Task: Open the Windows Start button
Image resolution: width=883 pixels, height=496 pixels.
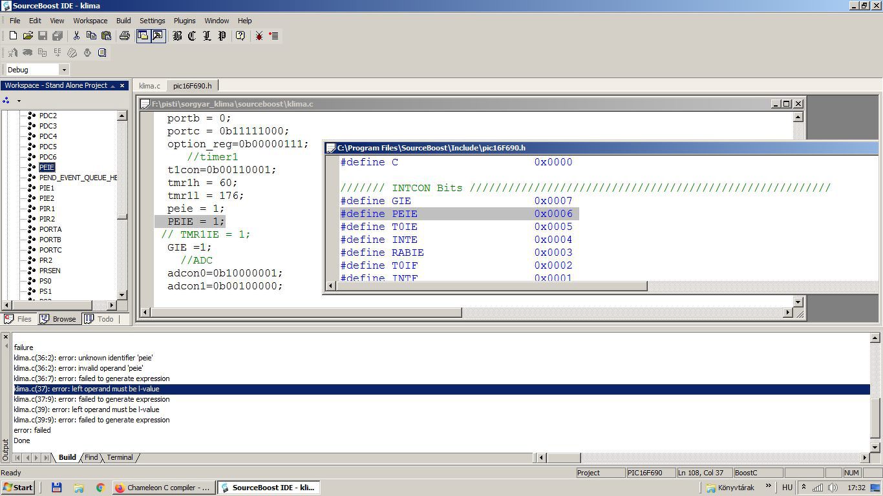Action: [x=18, y=488]
